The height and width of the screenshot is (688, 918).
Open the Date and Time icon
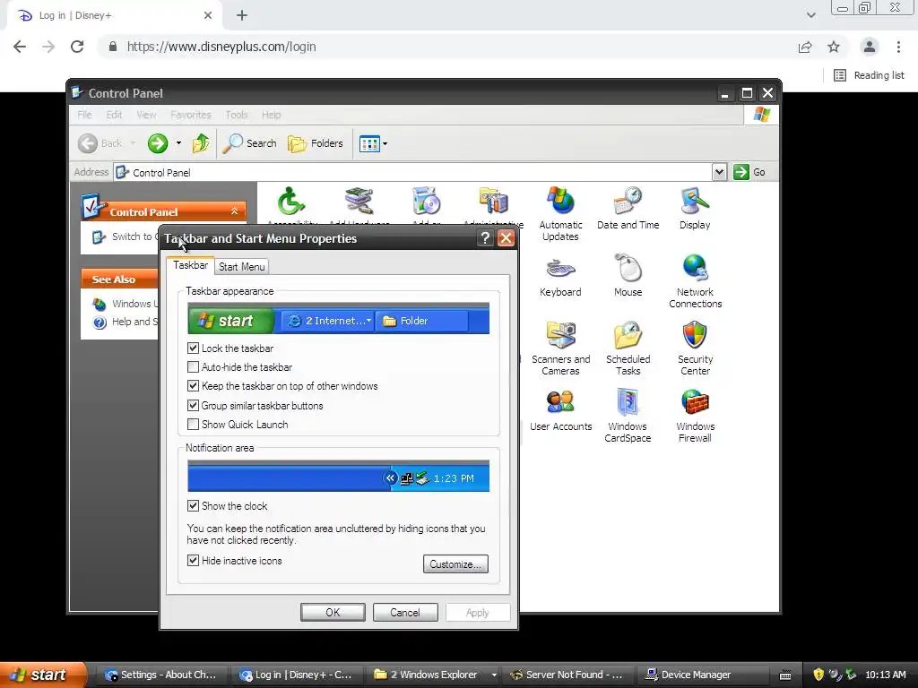click(628, 208)
